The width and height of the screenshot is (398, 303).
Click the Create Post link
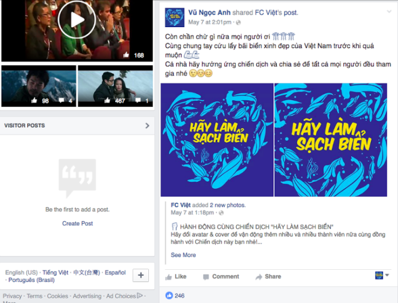(x=77, y=223)
